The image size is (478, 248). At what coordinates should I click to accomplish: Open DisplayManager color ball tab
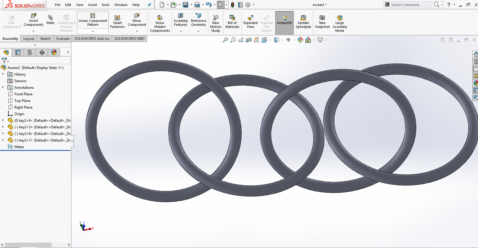(x=54, y=52)
